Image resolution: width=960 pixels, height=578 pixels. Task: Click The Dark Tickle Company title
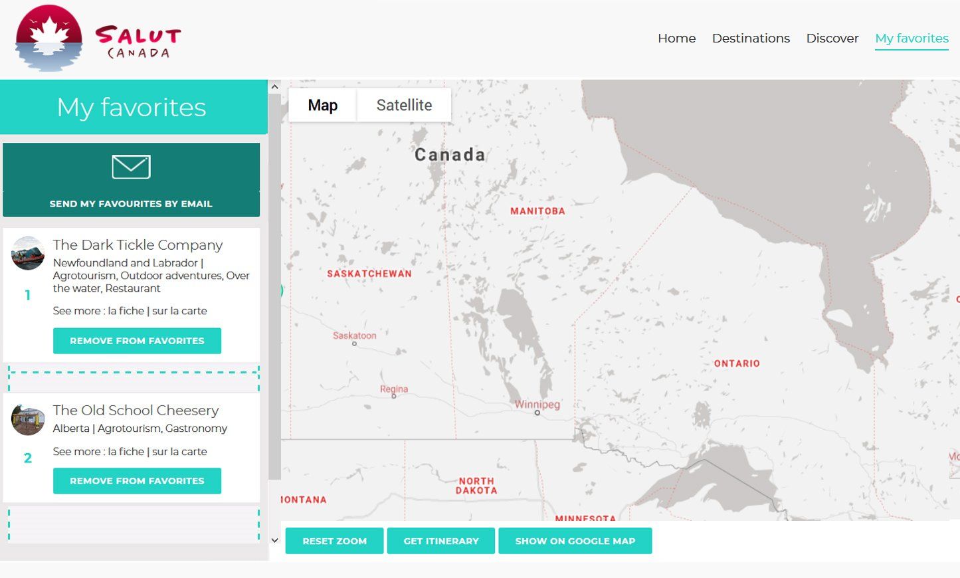(138, 245)
